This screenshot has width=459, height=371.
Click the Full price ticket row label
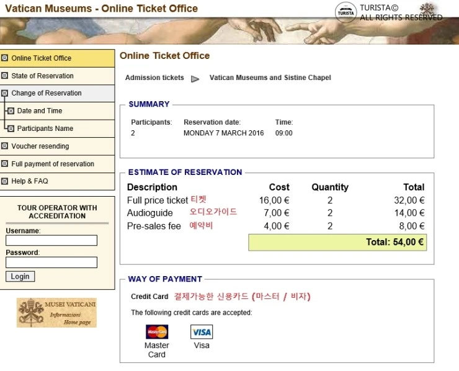158,200
